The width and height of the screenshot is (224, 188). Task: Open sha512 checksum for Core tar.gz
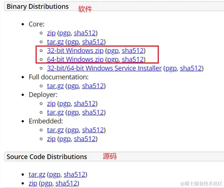[93, 42]
